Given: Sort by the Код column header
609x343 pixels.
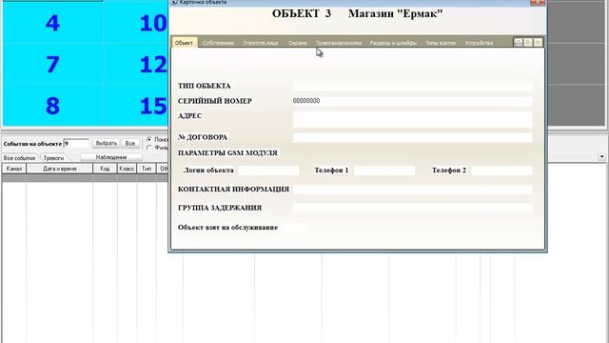Looking at the screenshot, I should [x=105, y=169].
